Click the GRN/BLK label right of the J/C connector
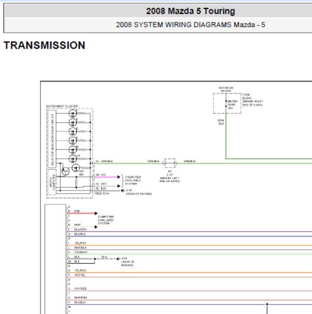The width and height of the screenshot is (312, 314). pos(189,161)
